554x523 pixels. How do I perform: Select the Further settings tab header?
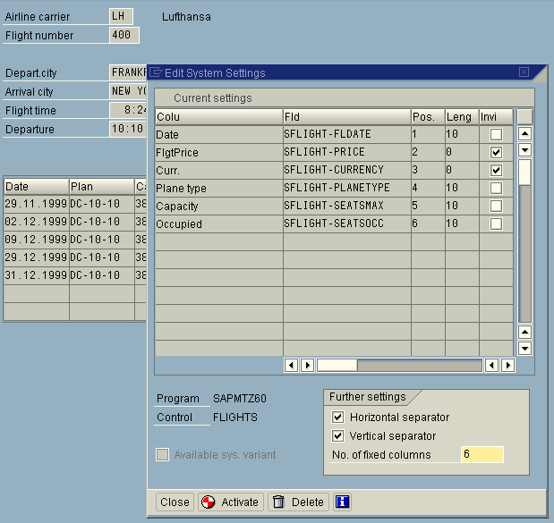pos(367,397)
